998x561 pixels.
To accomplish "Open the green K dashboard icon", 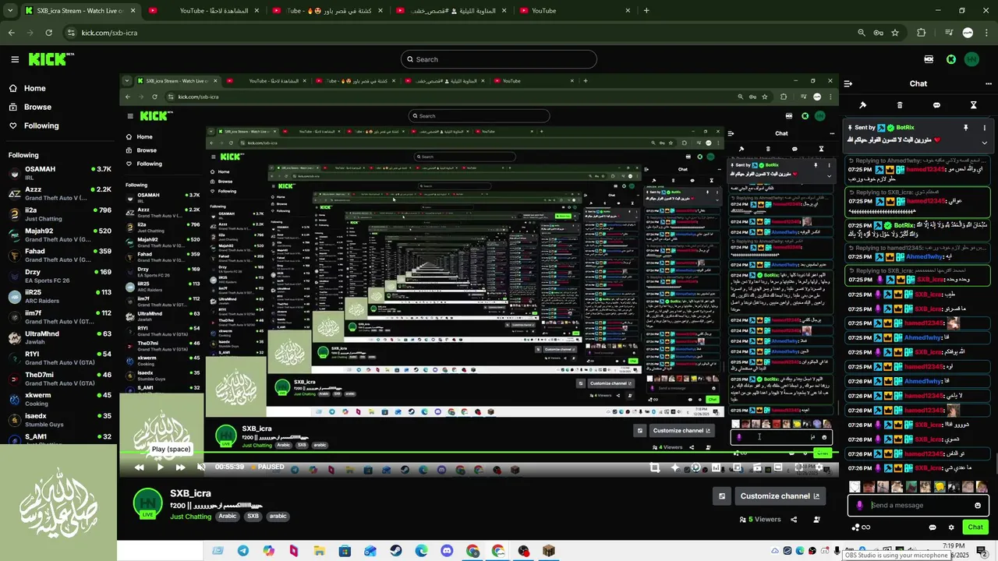I will [951, 59].
